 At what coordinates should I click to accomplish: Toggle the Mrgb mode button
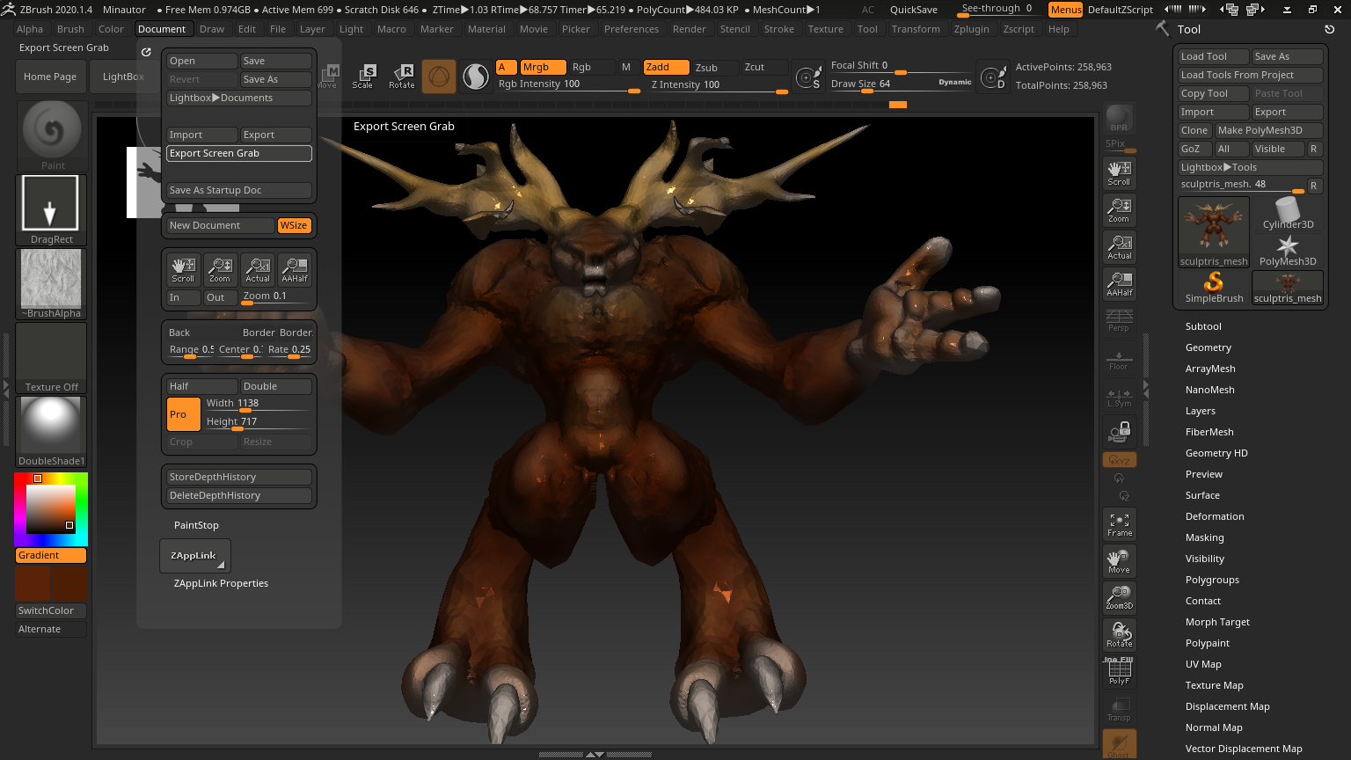point(543,67)
